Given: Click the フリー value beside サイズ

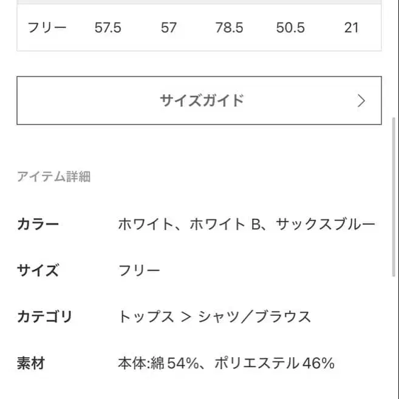Looking at the screenshot, I should [x=139, y=270].
